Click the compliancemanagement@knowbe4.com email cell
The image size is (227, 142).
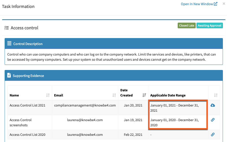(x=85, y=105)
